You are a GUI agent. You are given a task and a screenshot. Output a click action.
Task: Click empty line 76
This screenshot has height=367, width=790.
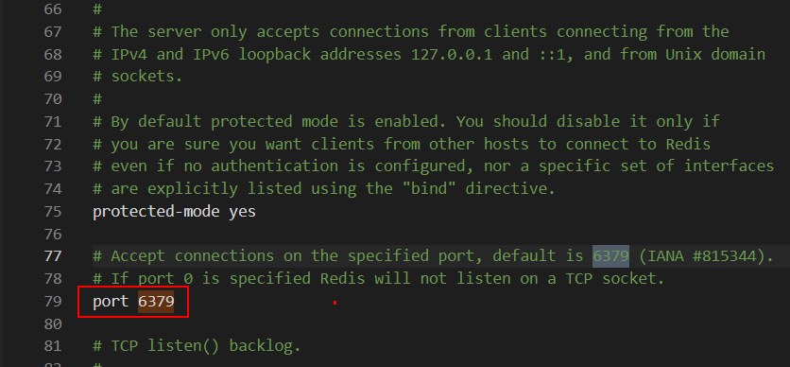click(x=434, y=234)
